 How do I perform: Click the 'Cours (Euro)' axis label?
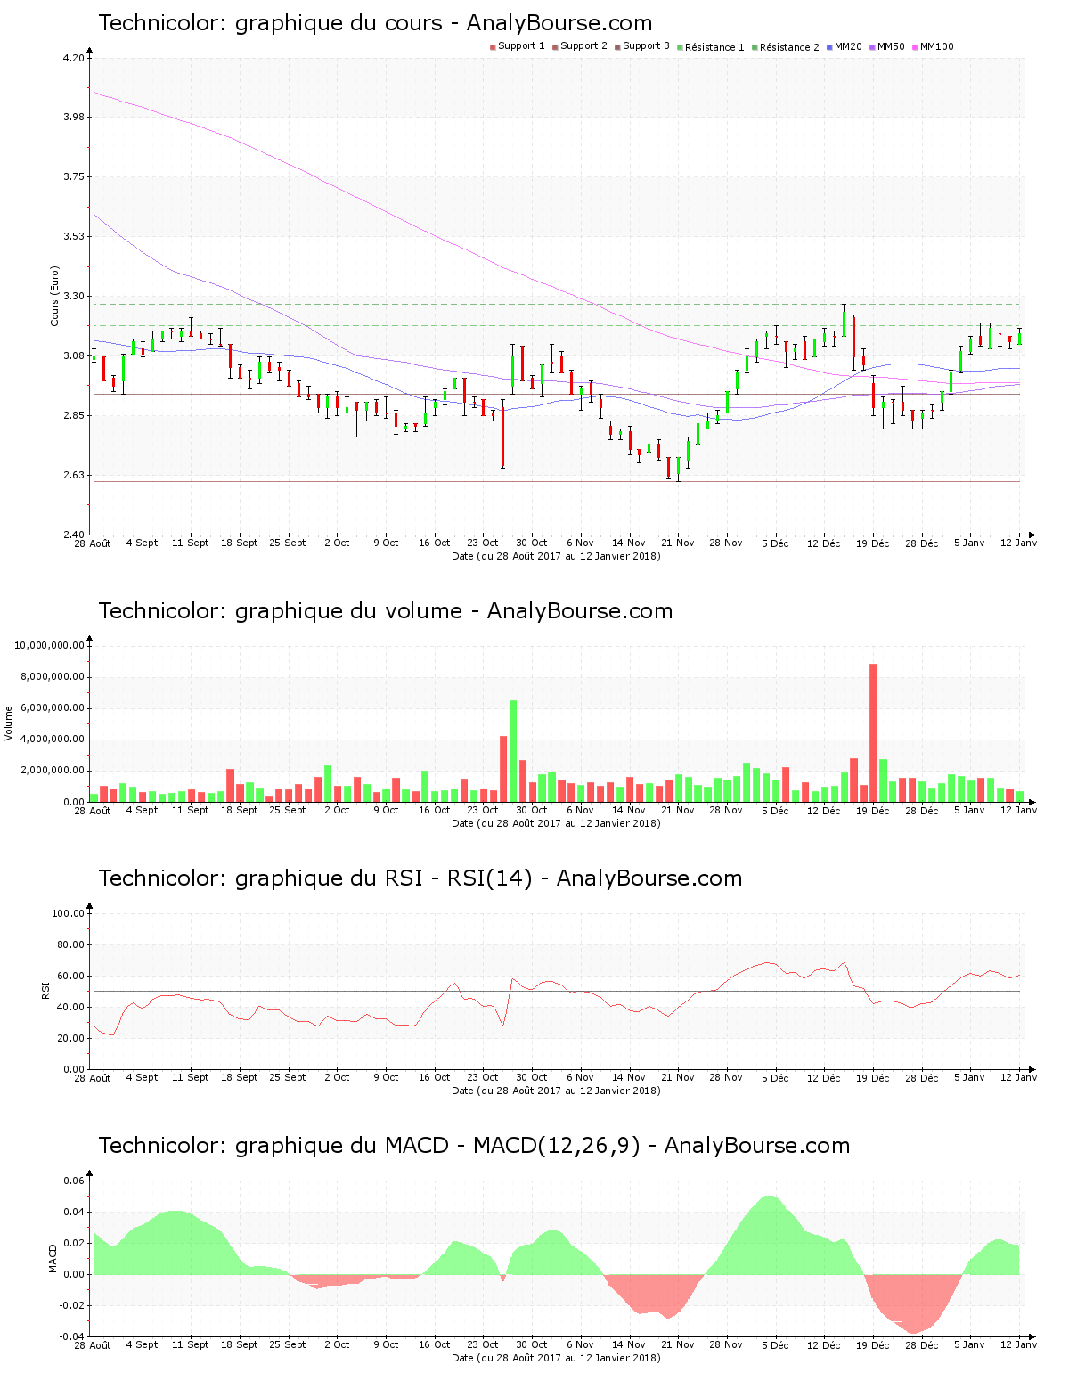click(x=55, y=296)
